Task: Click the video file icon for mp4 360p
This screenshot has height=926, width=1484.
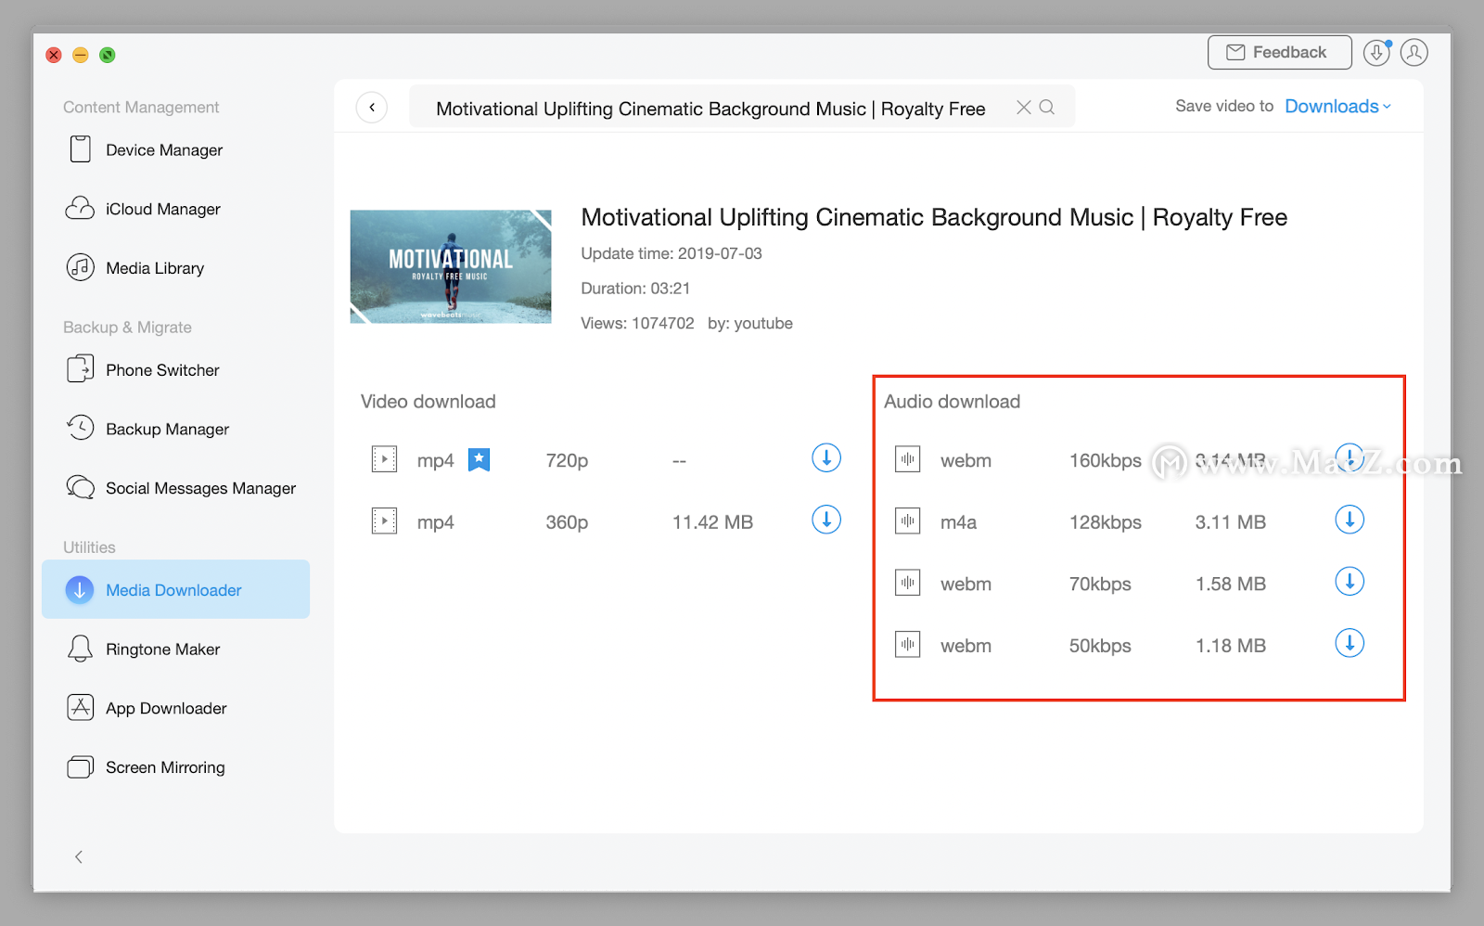Action: (x=384, y=521)
